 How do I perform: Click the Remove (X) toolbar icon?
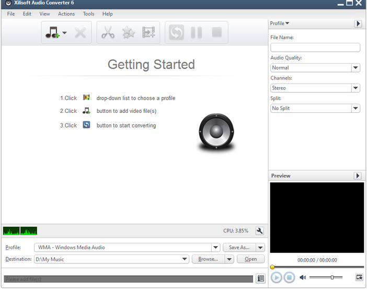(81, 32)
